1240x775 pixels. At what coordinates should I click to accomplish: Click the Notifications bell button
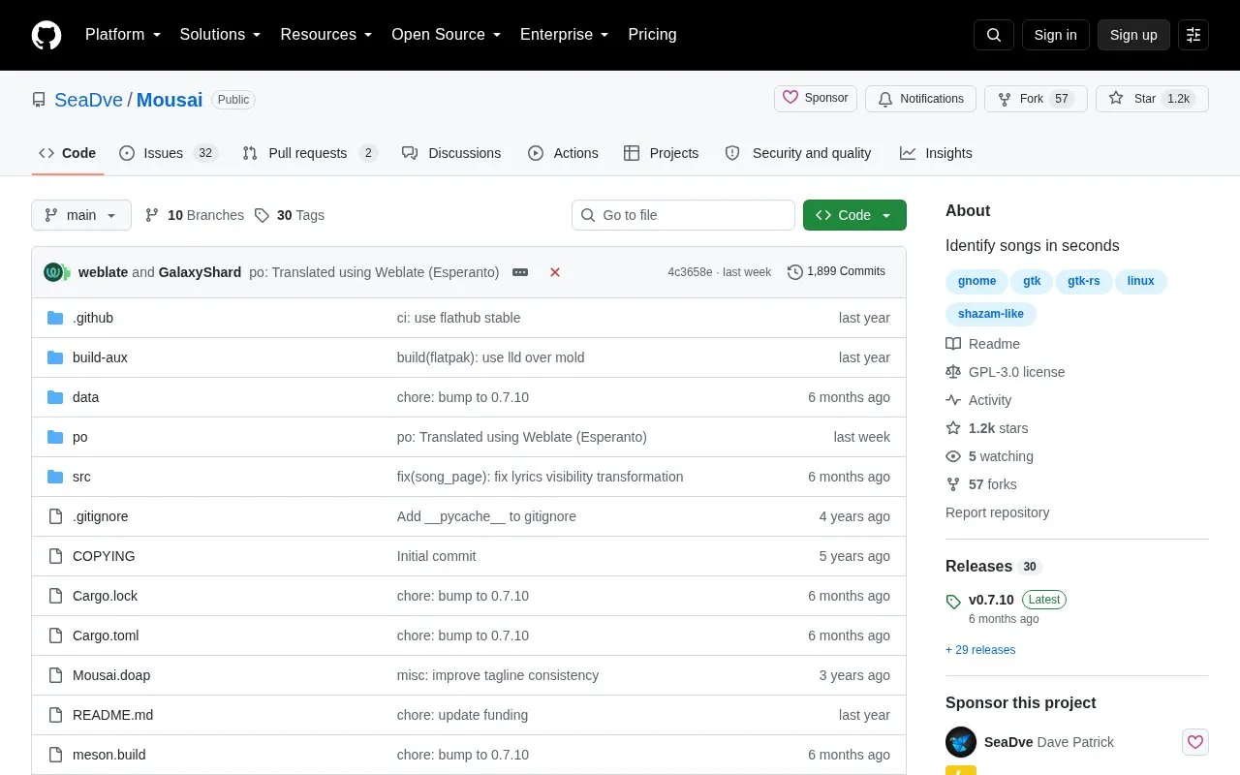[x=920, y=99]
